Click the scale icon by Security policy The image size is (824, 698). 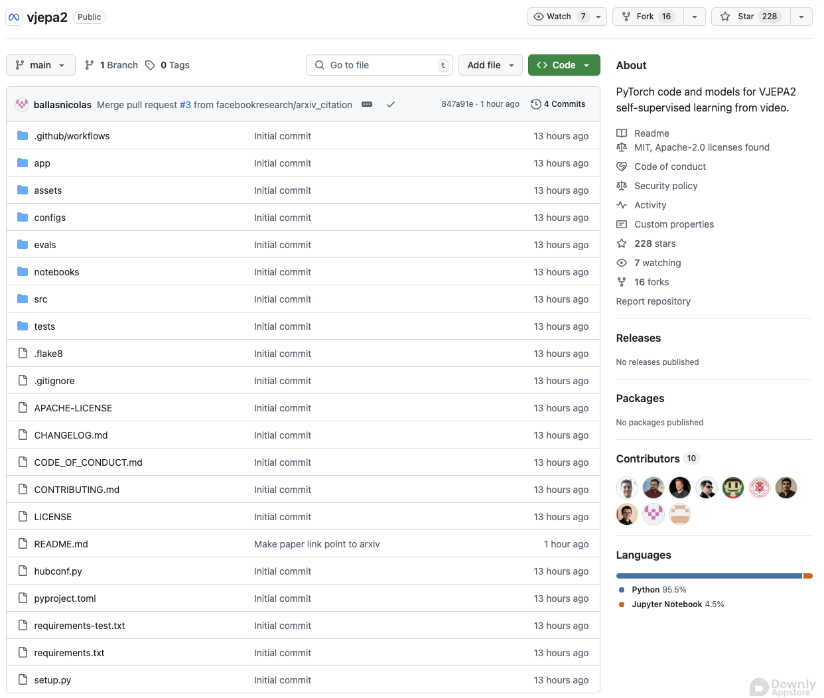(622, 186)
